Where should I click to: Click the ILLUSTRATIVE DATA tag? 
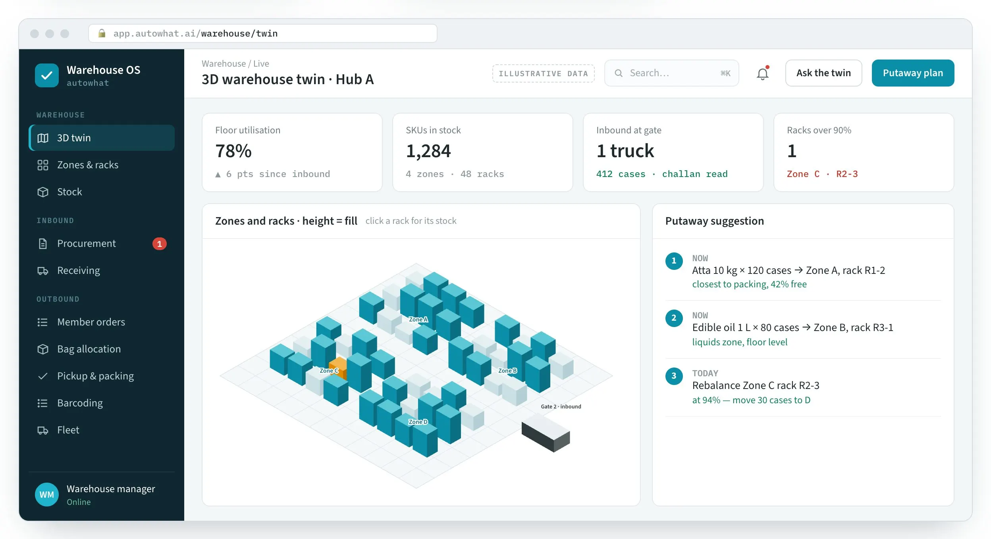[x=543, y=73]
